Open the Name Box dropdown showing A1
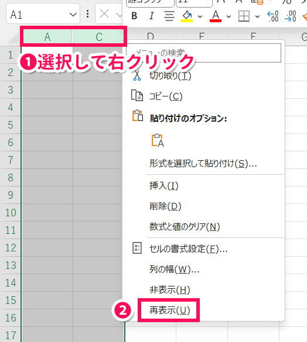The height and width of the screenshot is (342, 307). [73, 15]
